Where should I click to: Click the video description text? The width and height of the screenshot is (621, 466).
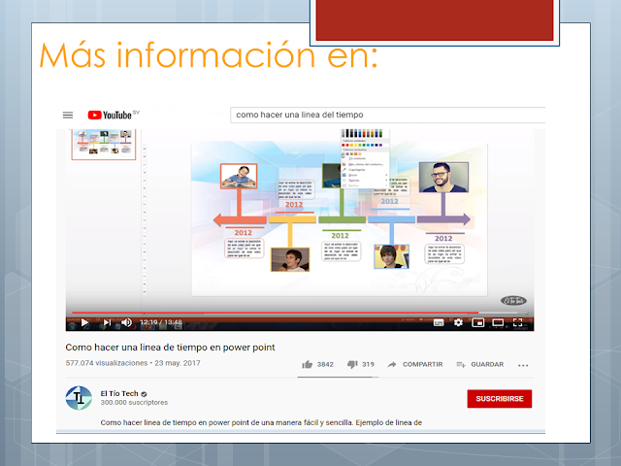click(x=261, y=423)
